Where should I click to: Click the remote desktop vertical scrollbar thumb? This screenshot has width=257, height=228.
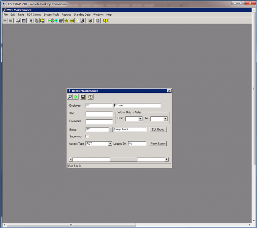coord(254,89)
